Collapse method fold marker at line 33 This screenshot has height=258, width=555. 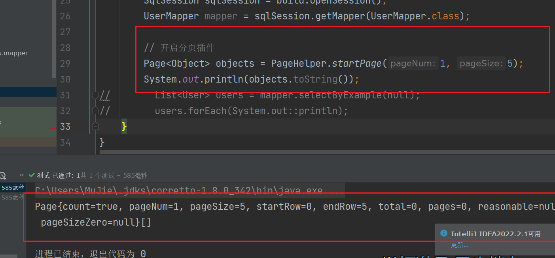[x=95, y=126]
